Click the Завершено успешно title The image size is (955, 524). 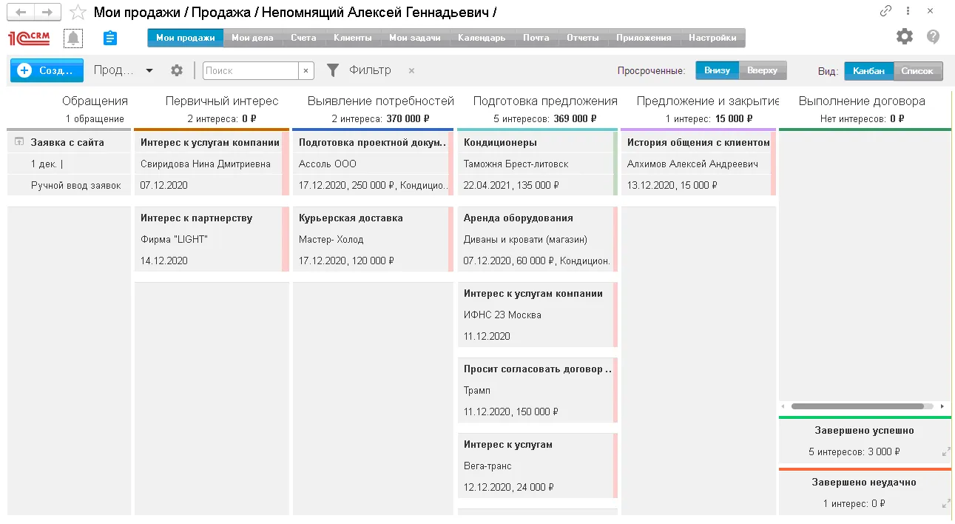[864, 430]
